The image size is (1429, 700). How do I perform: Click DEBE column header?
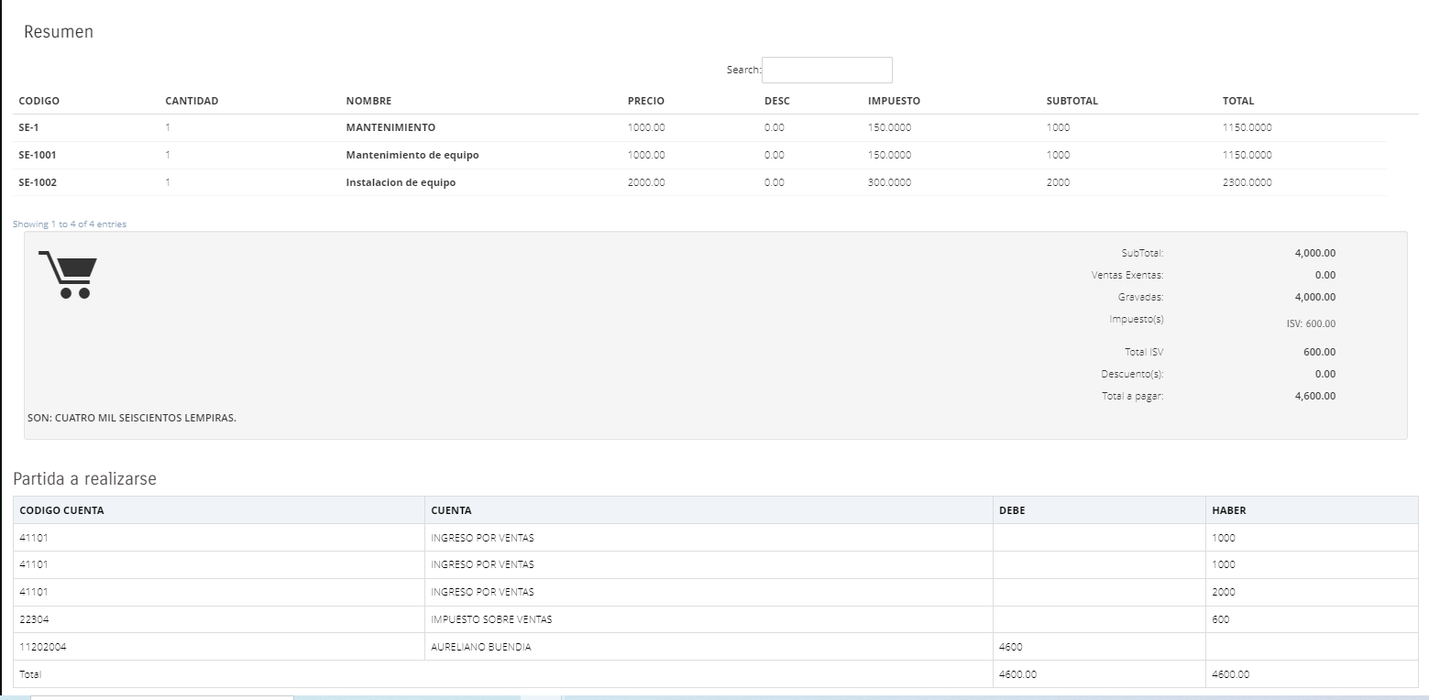coord(1012,510)
